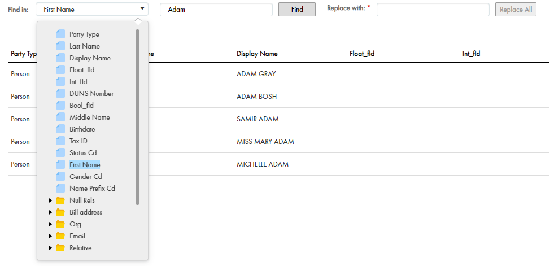Click the ADAM BOSH cell
Image resolution: width=550 pixels, height=266 pixels.
[x=257, y=97]
